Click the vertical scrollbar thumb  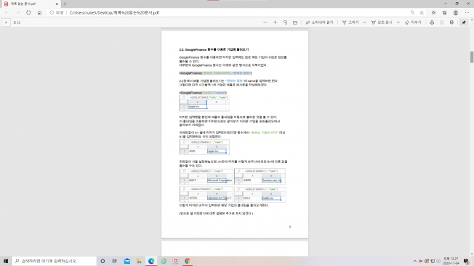[472, 57]
